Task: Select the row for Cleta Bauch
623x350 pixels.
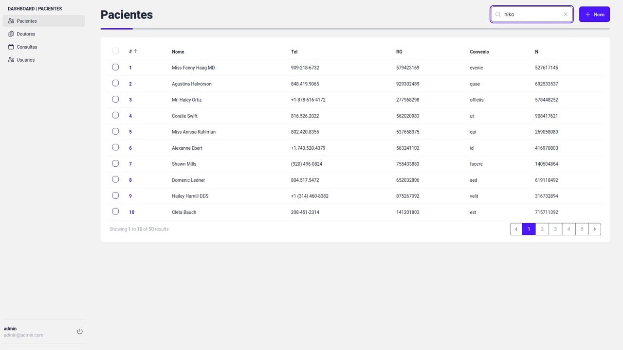Action: 115,211
